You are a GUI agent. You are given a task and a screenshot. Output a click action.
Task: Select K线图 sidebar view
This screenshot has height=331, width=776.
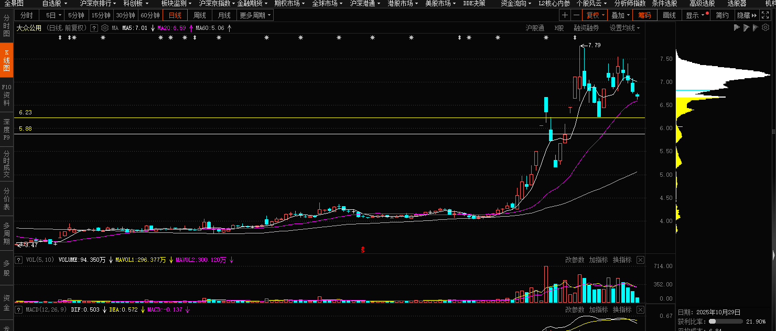click(x=7, y=60)
